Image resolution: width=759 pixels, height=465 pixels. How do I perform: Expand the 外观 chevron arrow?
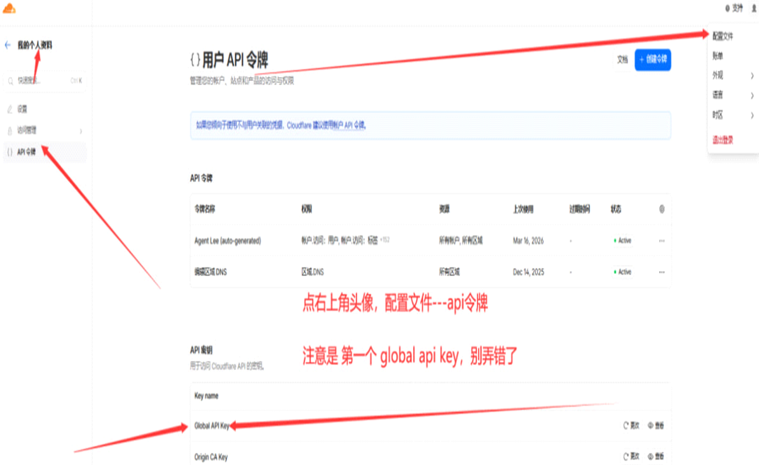coord(752,76)
